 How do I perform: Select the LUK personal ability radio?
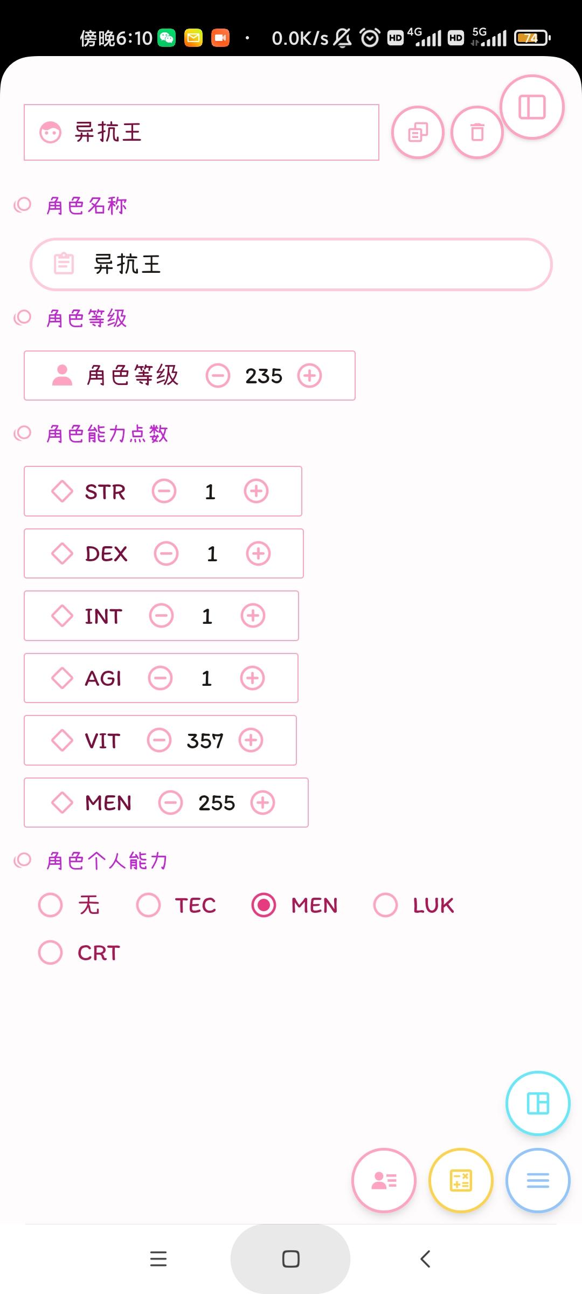386,905
